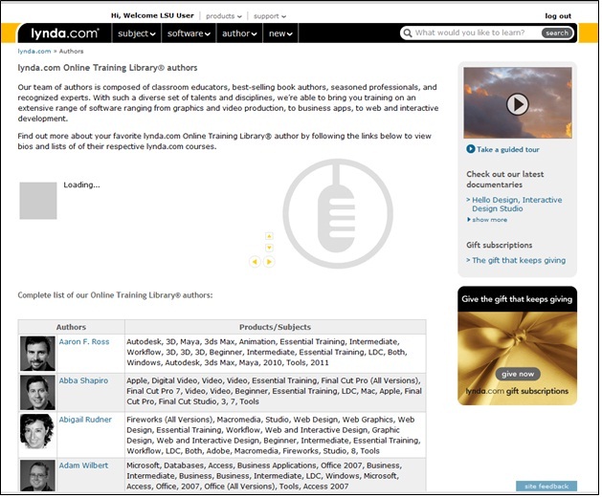
Task: Click the log out link
Action: tap(558, 15)
